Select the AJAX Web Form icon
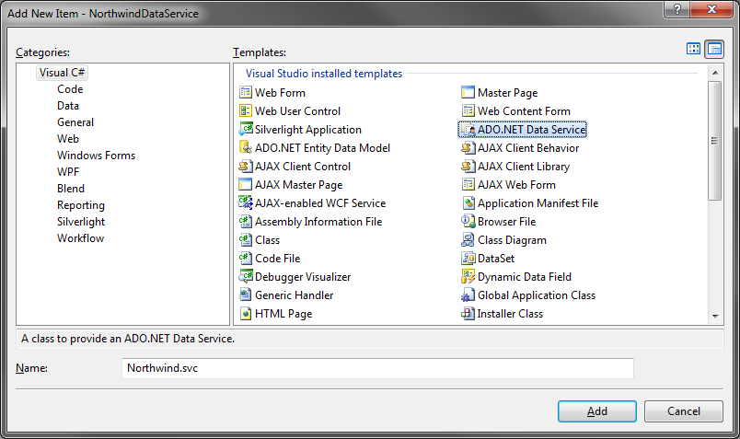The width and height of the screenshot is (740, 439). click(468, 185)
